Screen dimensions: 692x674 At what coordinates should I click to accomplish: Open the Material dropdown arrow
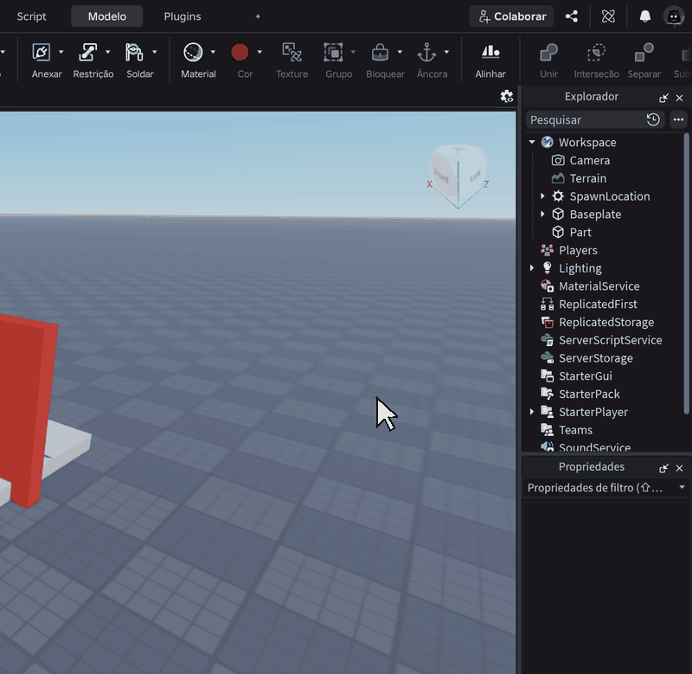[213, 52]
